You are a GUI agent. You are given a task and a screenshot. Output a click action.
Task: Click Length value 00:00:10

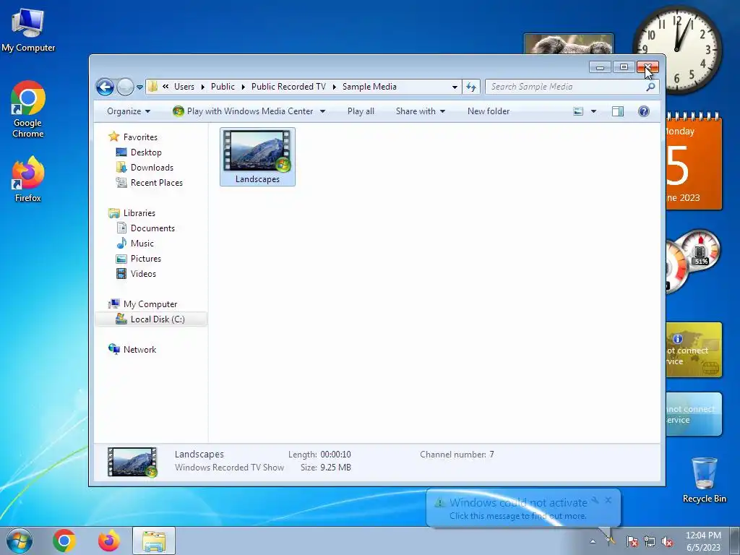coord(335,455)
